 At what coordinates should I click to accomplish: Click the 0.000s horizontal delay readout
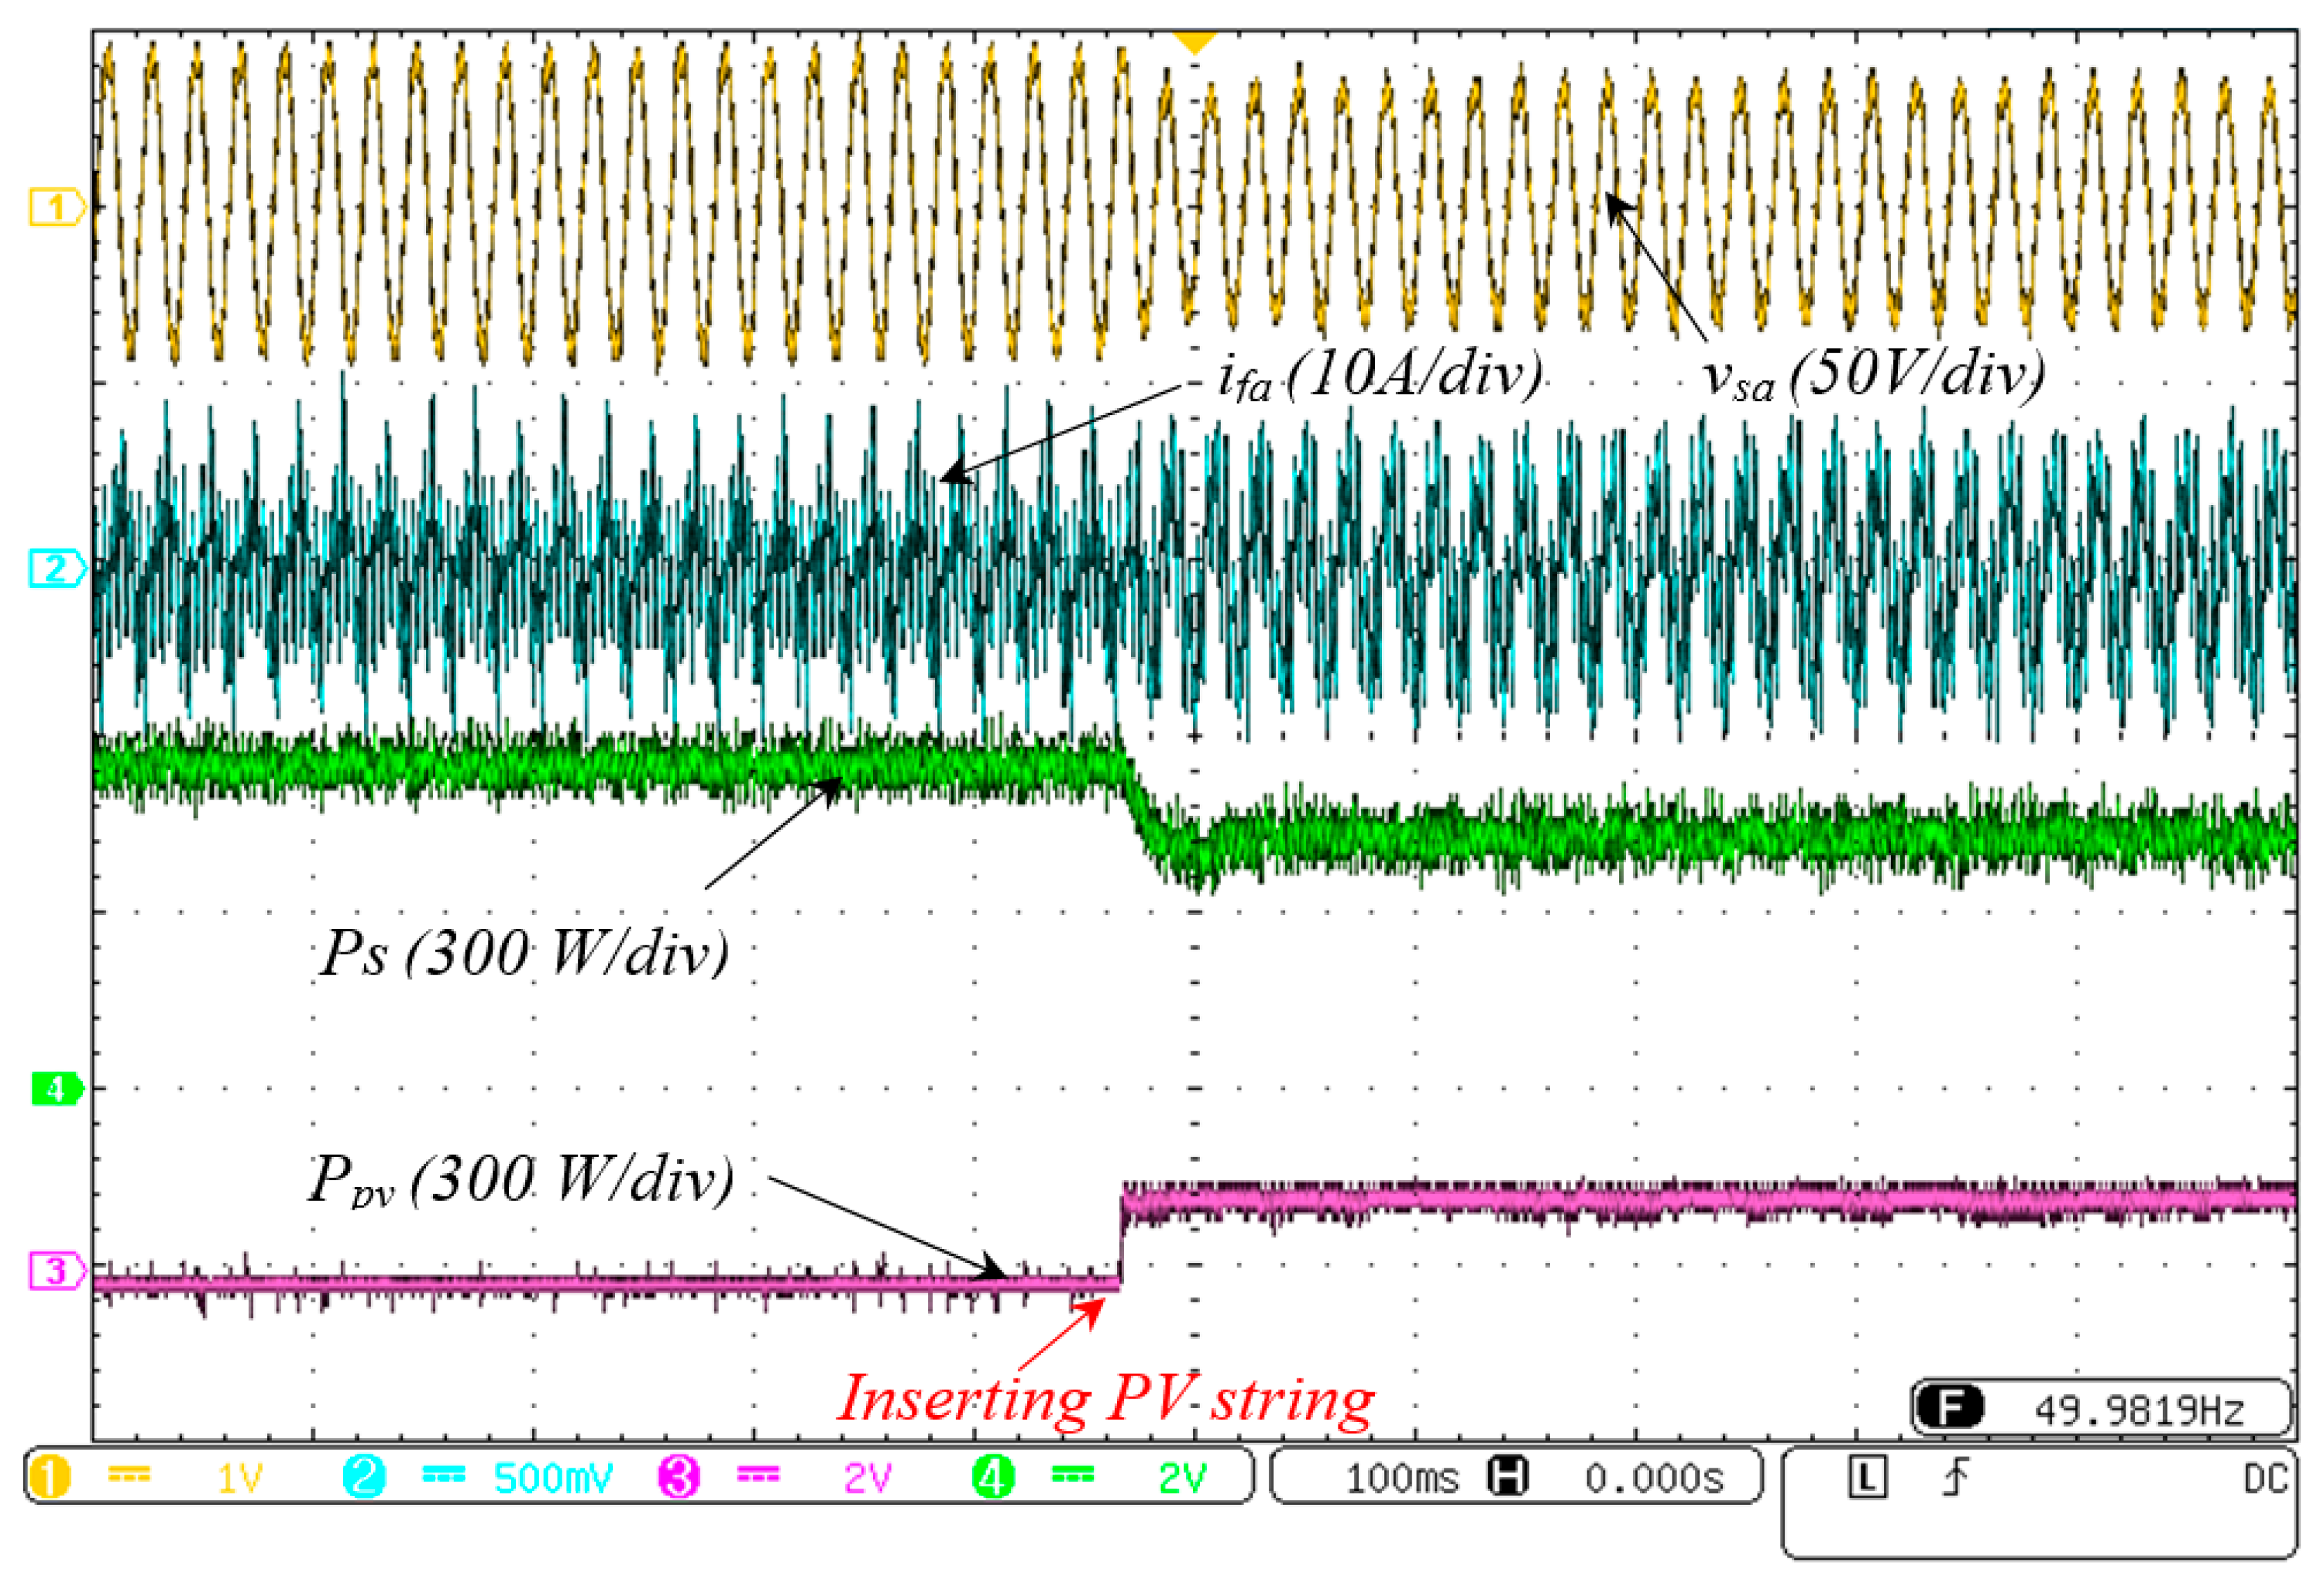(1654, 1478)
